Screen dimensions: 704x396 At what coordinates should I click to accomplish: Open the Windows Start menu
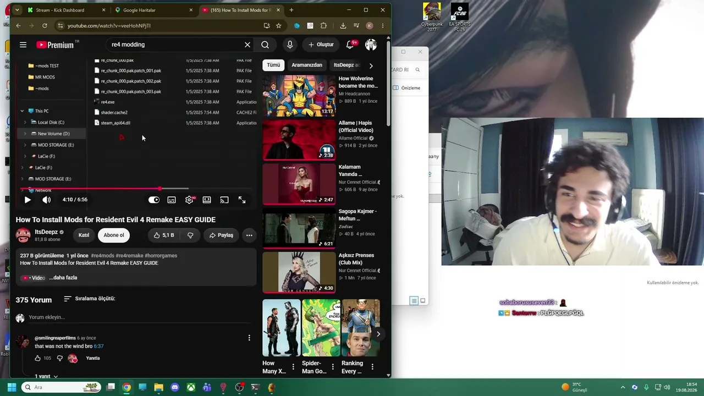(x=12, y=387)
